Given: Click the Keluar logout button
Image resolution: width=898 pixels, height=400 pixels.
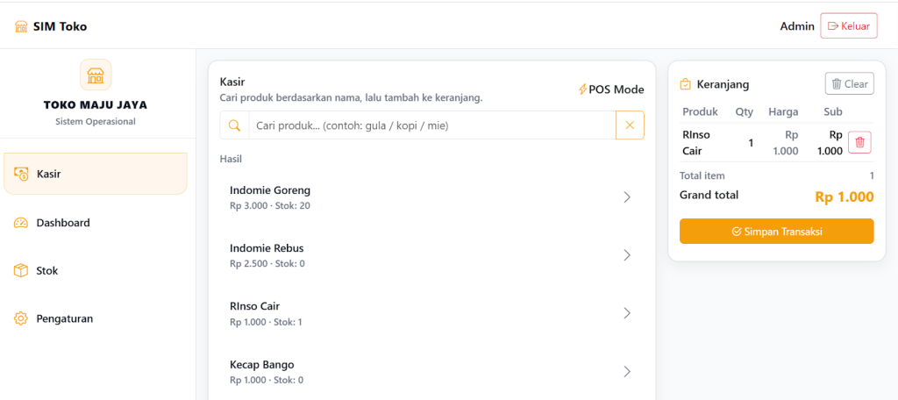Looking at the screenshot, I should [x=848, y=26].
